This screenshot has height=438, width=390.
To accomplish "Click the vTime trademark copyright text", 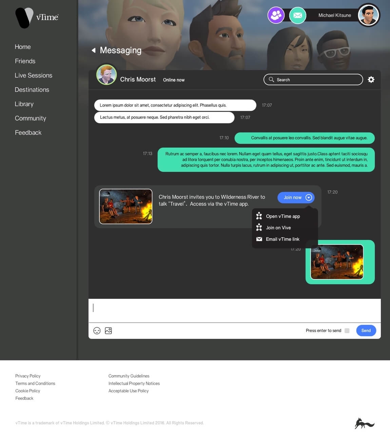I will [110, 423].
